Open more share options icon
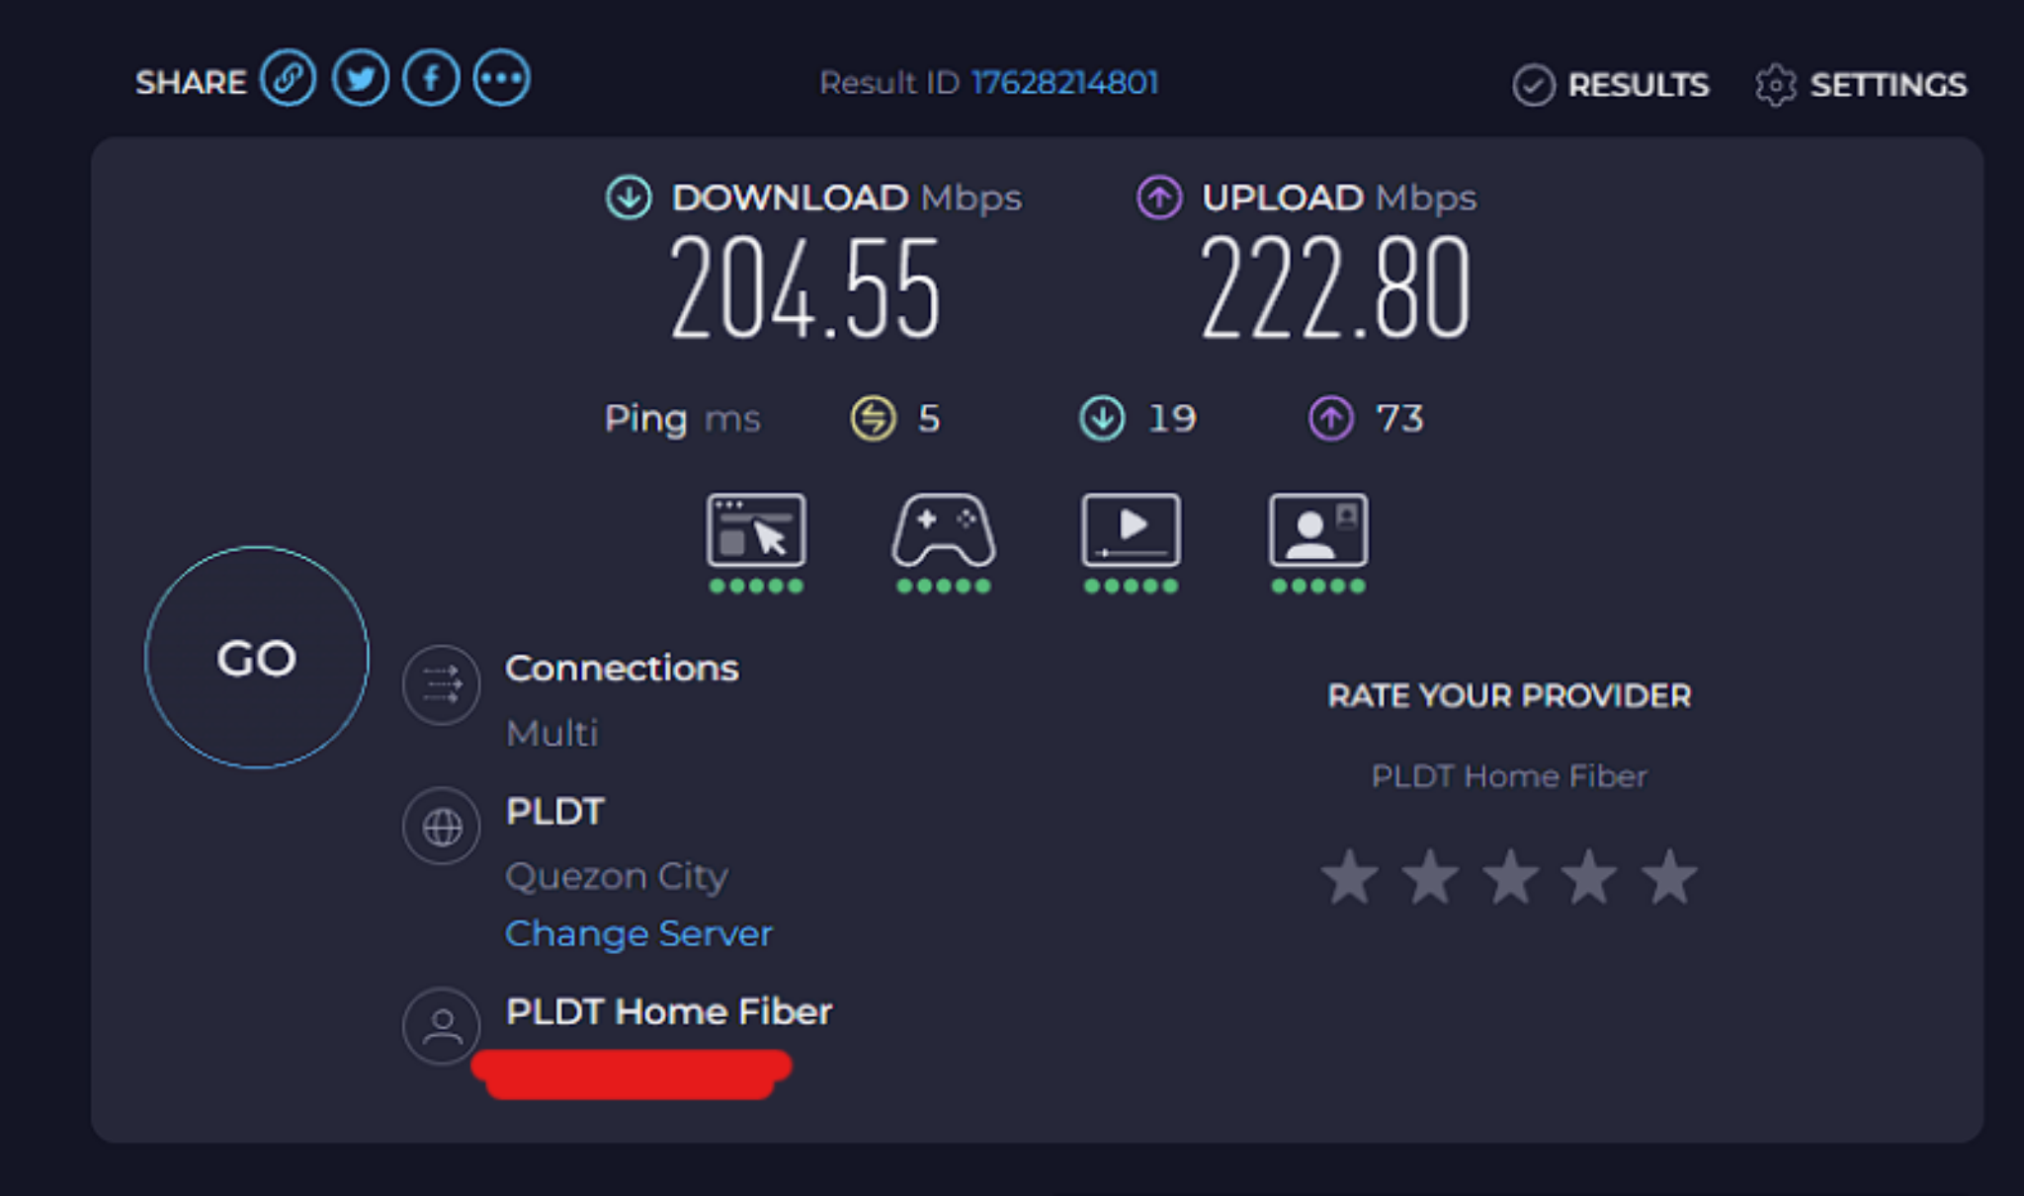The width and height of the screenshot is (2024, 1196). [x=502, y=79]
